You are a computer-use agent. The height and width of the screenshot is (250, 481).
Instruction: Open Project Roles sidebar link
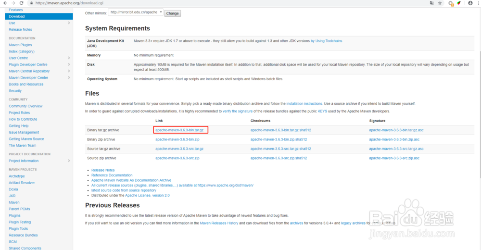coord(19,113)
